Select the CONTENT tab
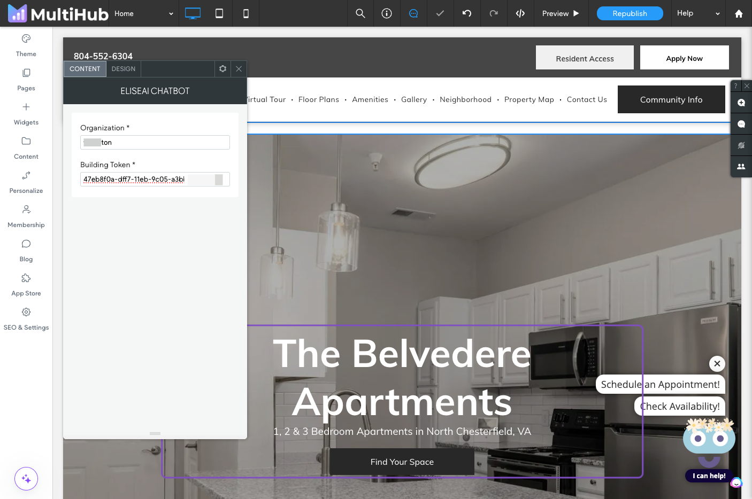 [85, 69]
